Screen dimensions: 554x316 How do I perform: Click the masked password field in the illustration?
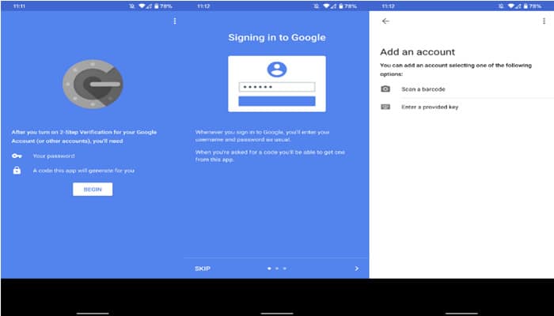(x=277, y=87)
